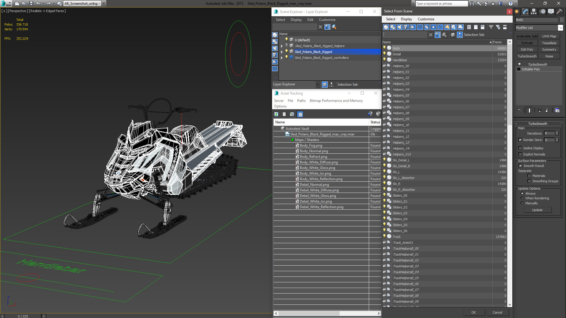566x318 pixels.
Task: Click OK in Select From Scene dialog
Action: tap(473, 312)
